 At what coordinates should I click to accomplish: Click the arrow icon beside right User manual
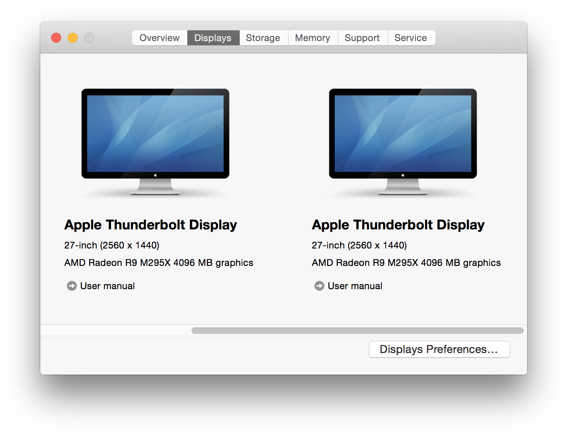(319, 286)
